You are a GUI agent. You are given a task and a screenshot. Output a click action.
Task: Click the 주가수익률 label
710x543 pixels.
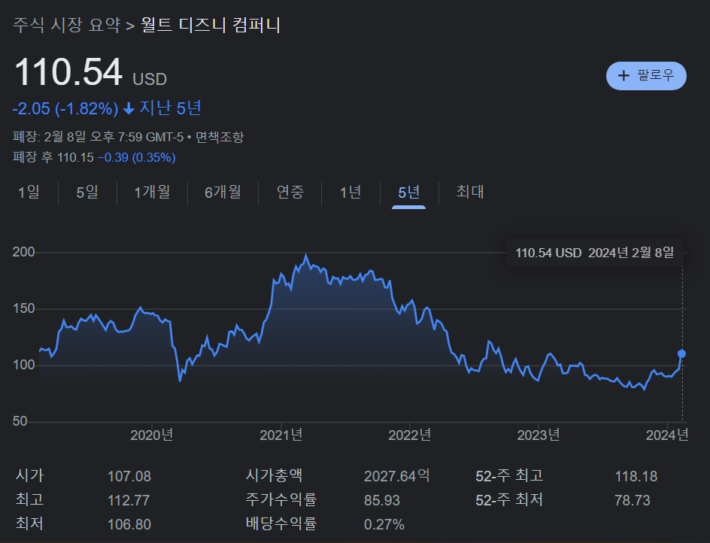tap(281, 499)
